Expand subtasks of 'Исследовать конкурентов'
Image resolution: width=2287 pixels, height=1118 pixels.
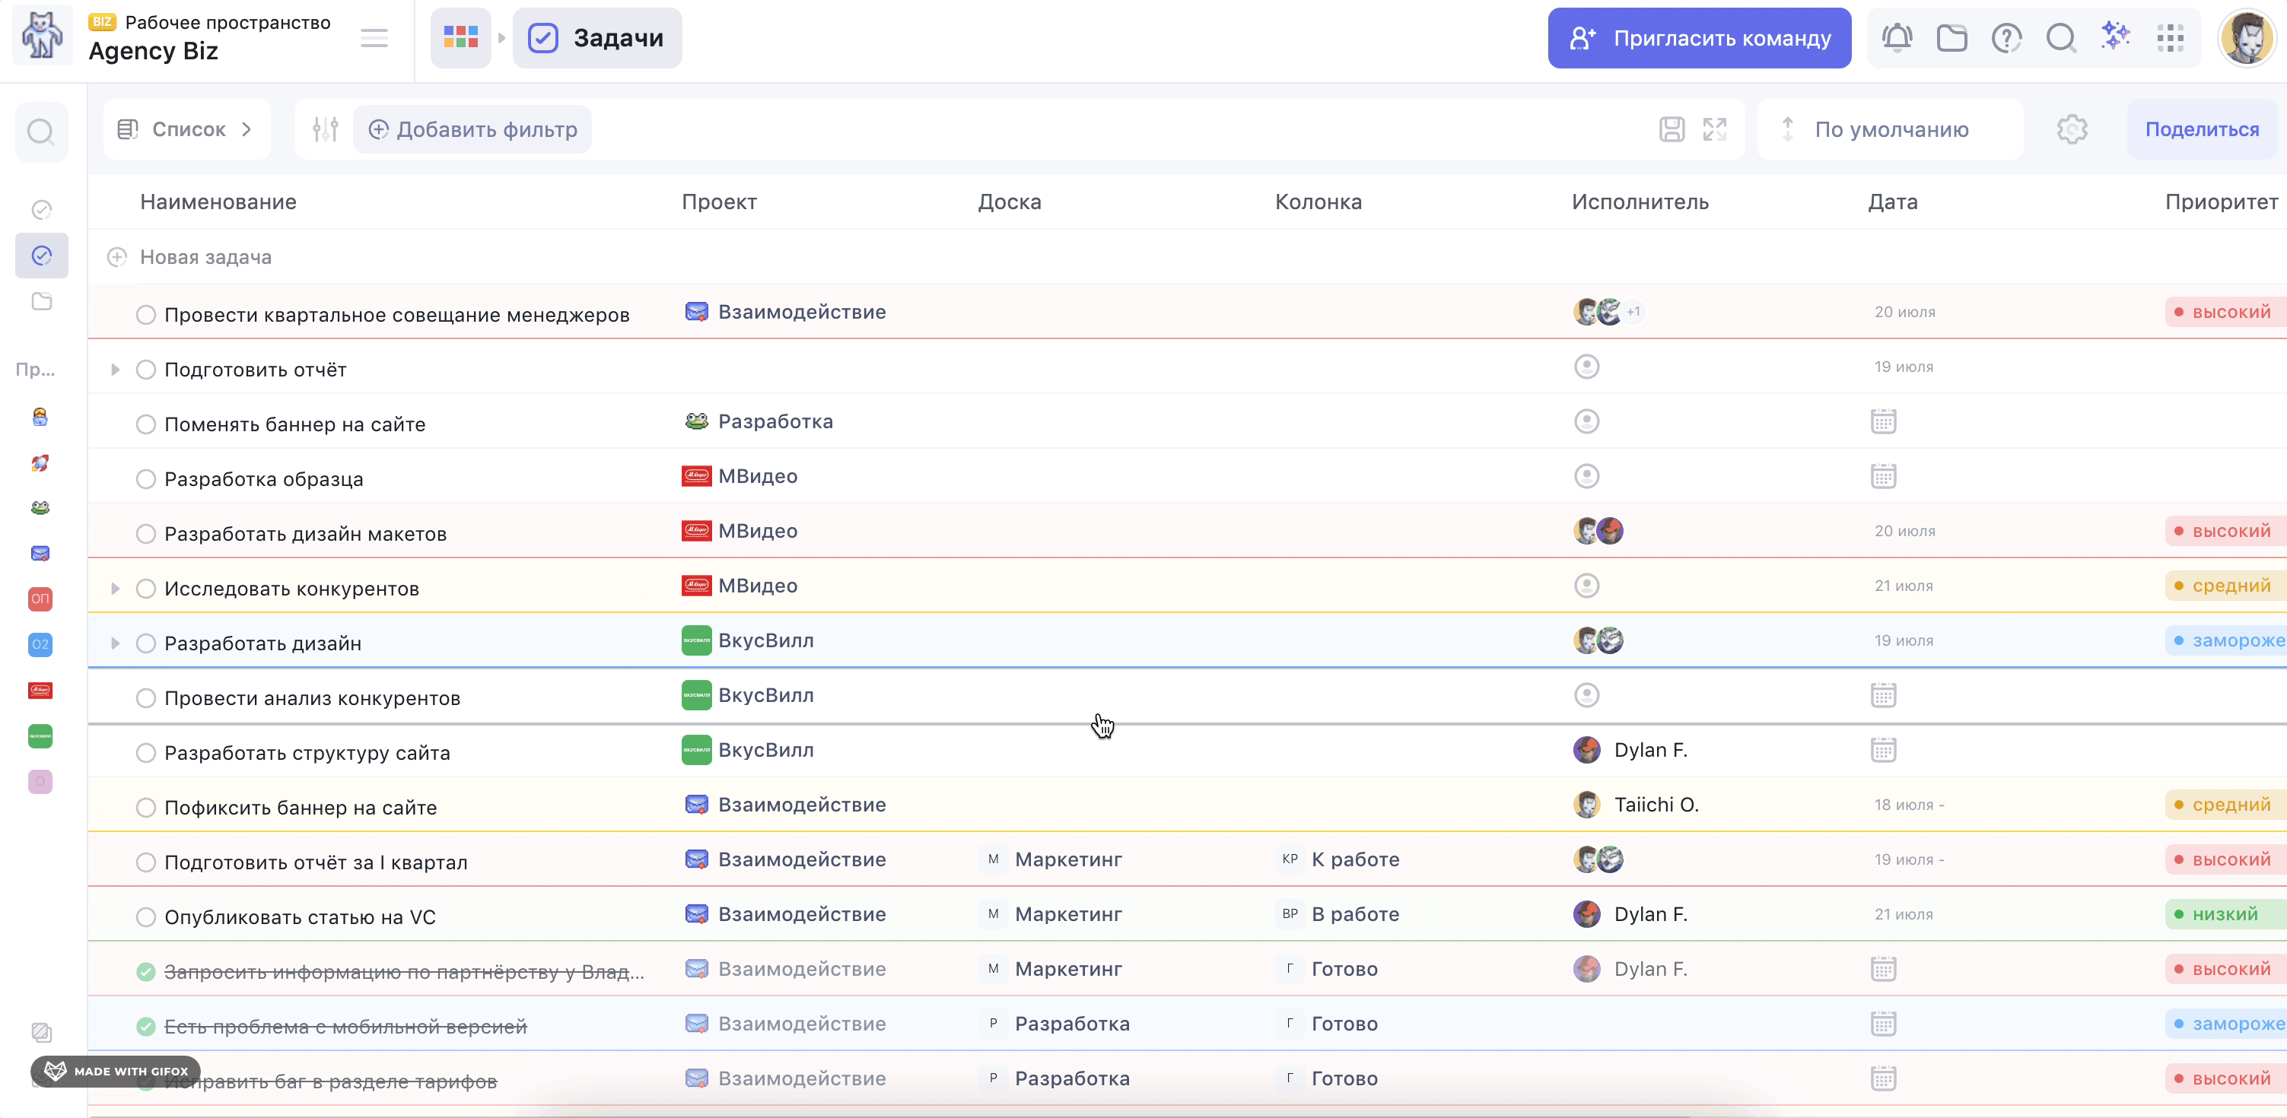click(x=115, y=589)
